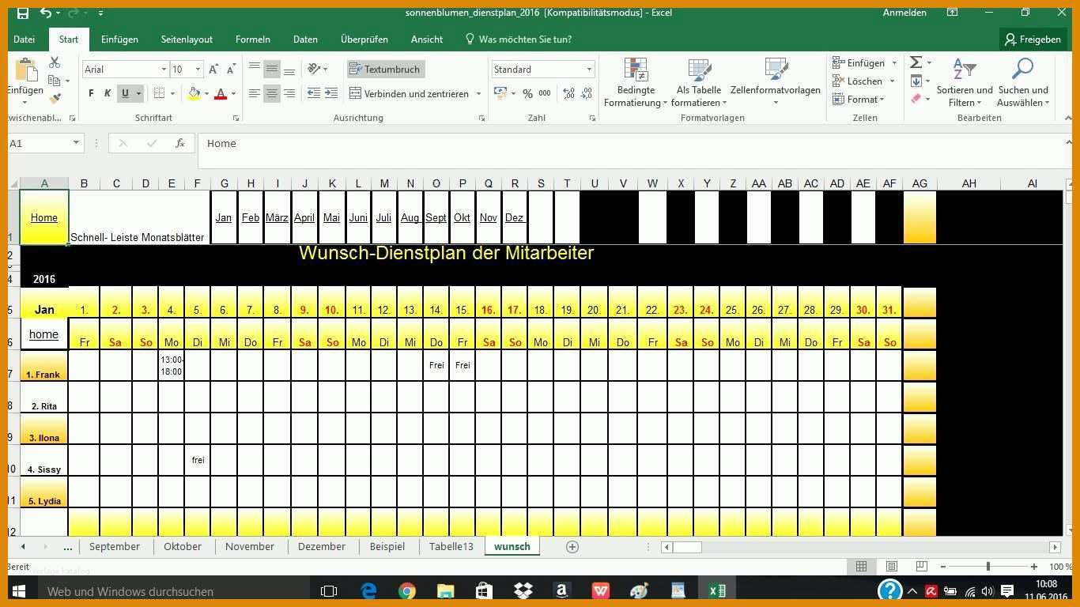
Task: Expand the fill color dropdown arrow
Action: 206,94
